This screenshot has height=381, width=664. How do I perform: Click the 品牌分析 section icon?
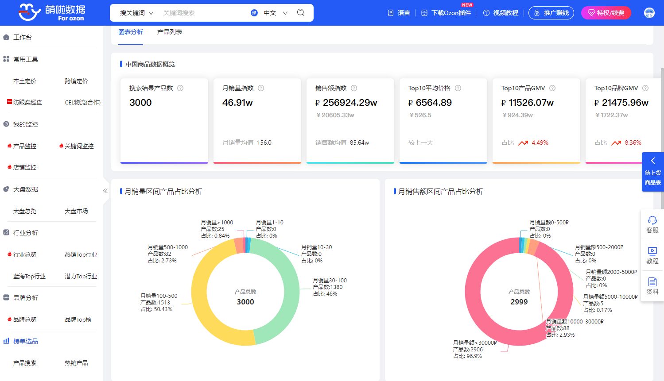point(6,297)
